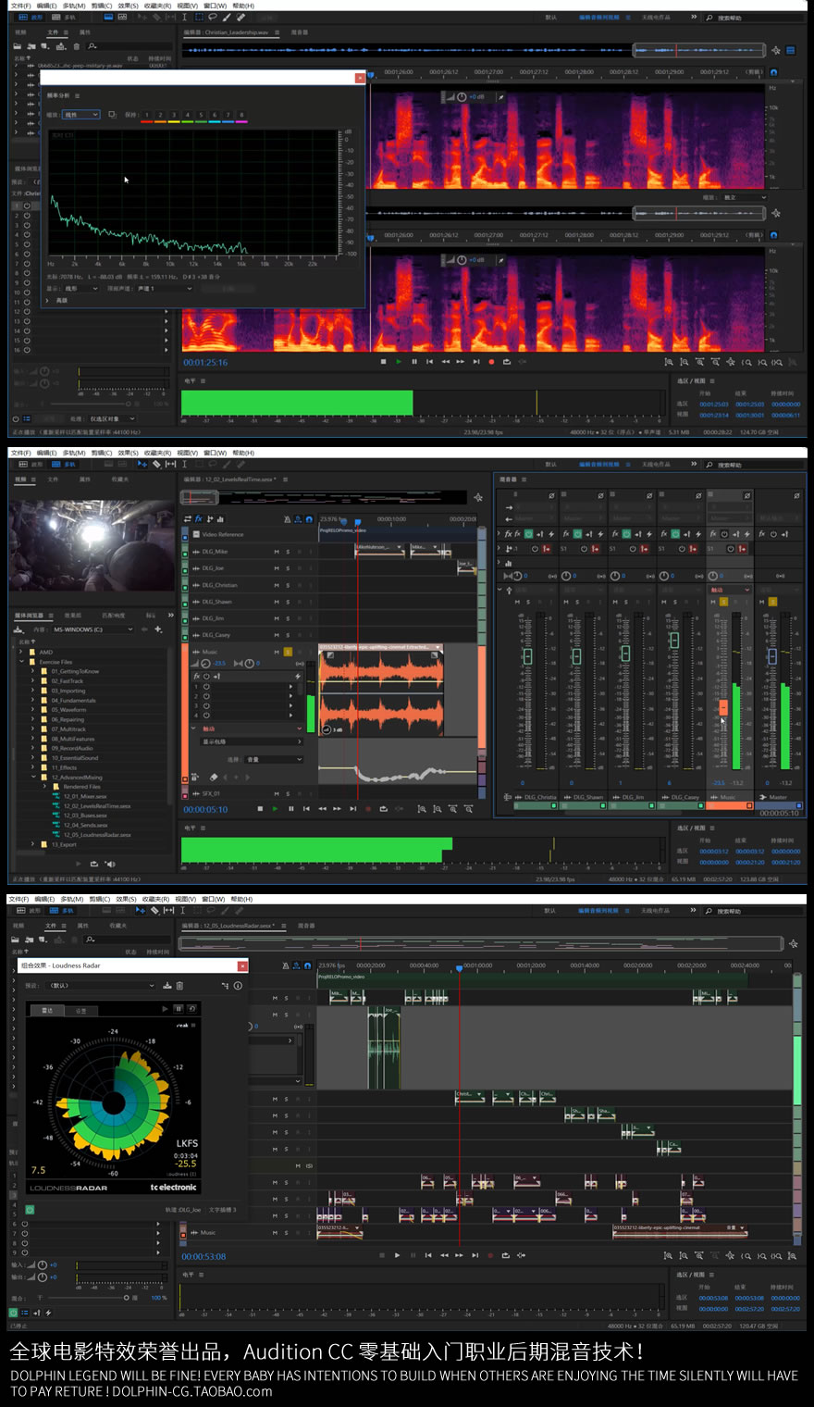The image size is (814, 1407).
Task: Pick the Paintbrush selection tool in Christian_Leadership window
Action: 227,17
